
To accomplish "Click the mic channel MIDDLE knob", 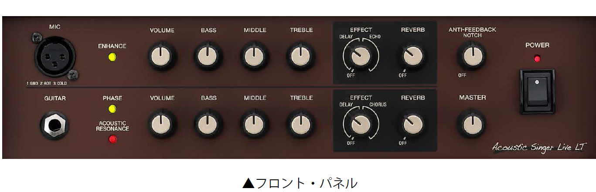I will [255, 57].
